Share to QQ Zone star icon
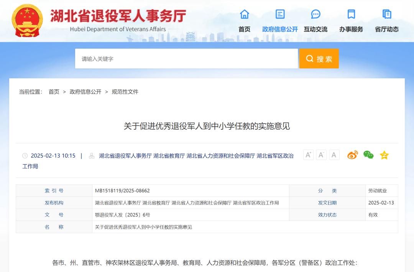 point(384,155)
